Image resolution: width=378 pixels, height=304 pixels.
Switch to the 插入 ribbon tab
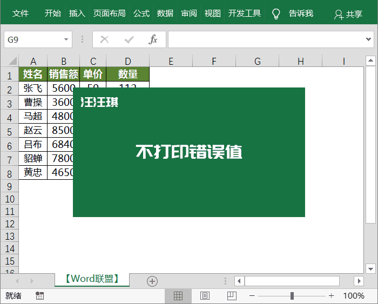click(x=77, y=13)
